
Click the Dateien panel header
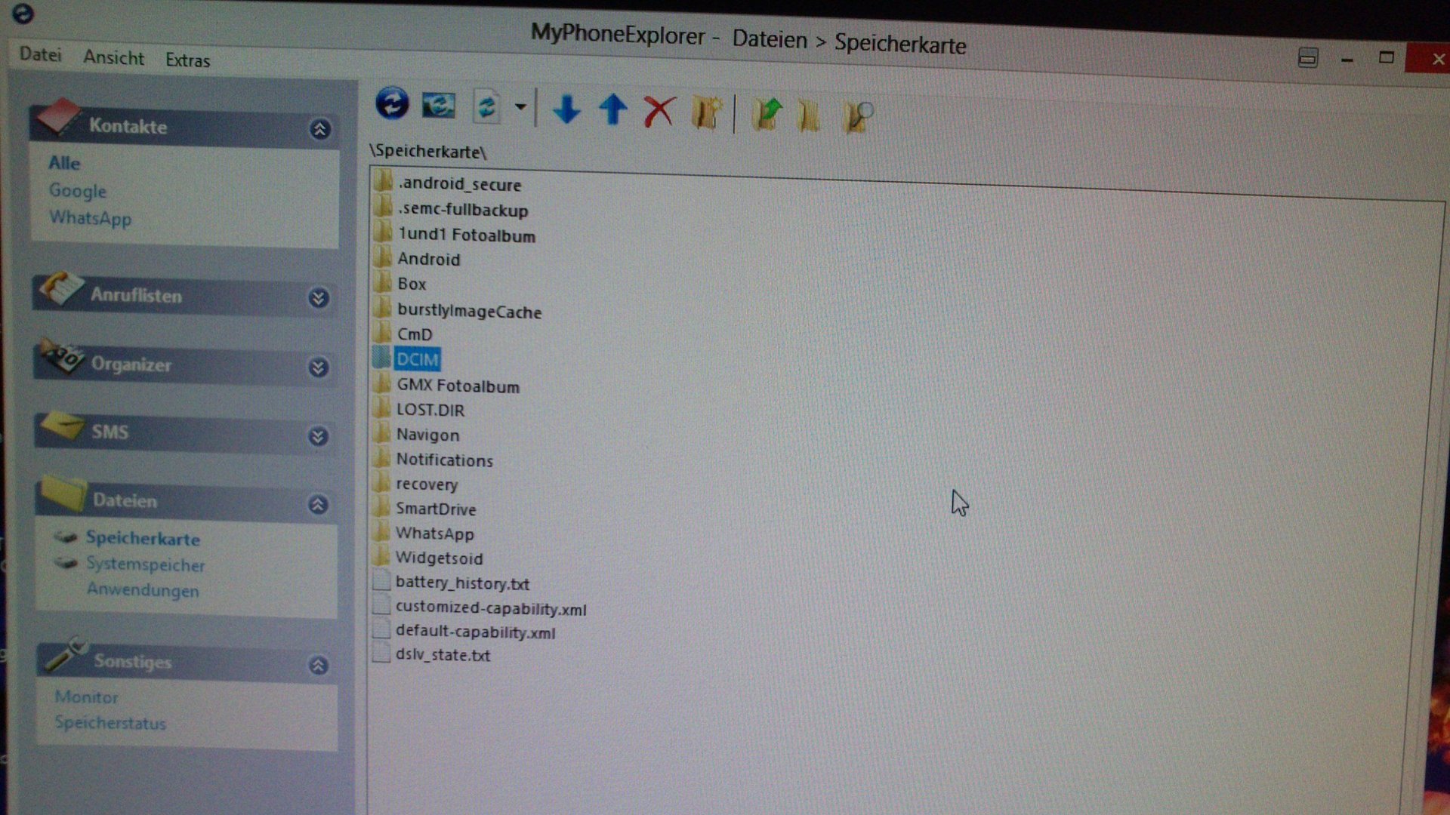click(186, 501)
